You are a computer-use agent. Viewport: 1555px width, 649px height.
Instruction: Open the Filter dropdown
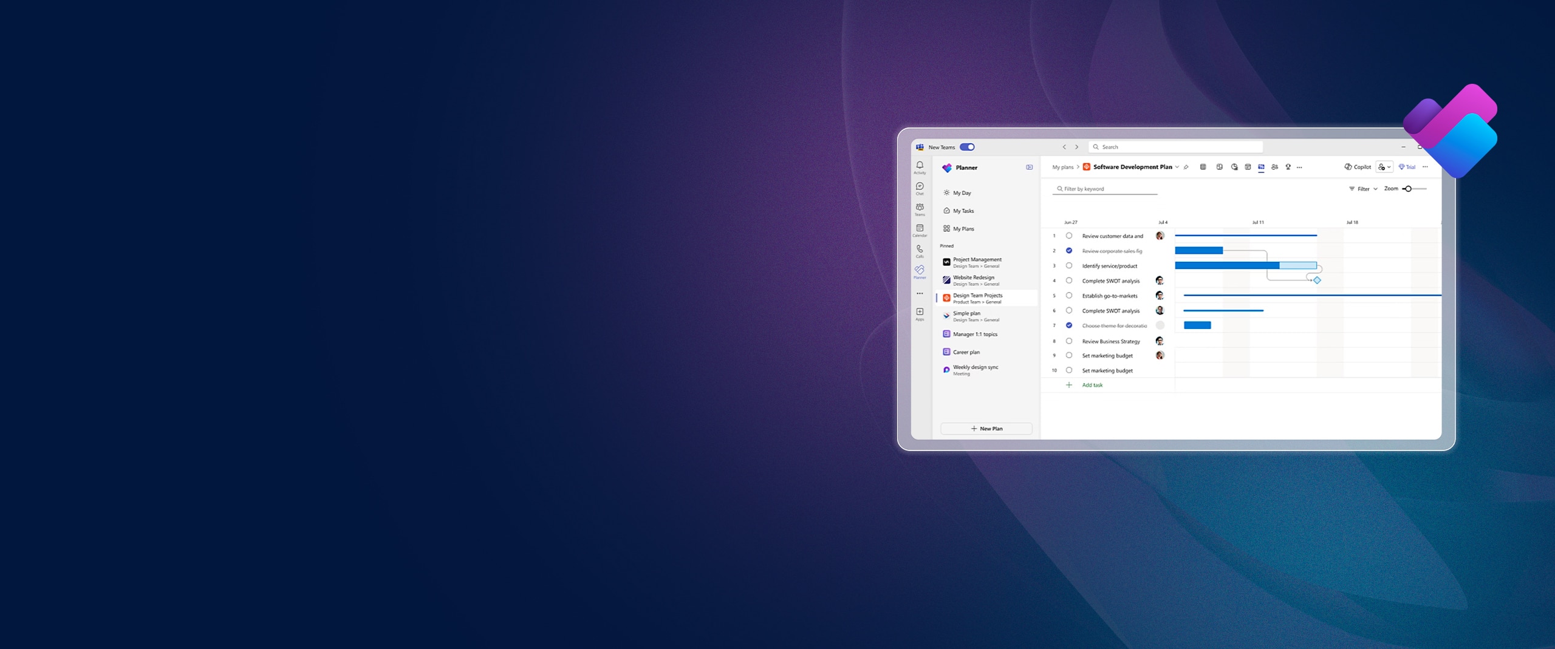coord(1363,189)
